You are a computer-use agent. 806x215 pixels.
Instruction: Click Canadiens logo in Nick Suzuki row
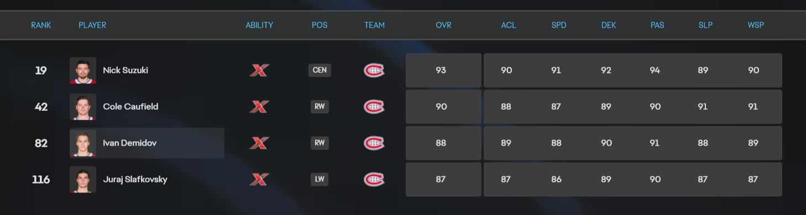(x=374, y=70)
